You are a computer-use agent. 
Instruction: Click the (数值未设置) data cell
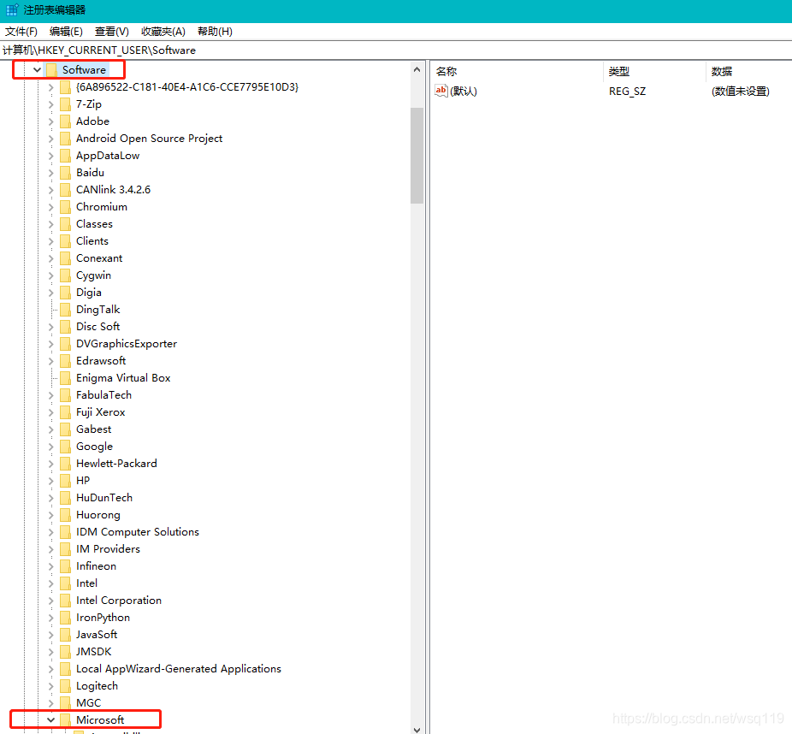click(741, 92)
